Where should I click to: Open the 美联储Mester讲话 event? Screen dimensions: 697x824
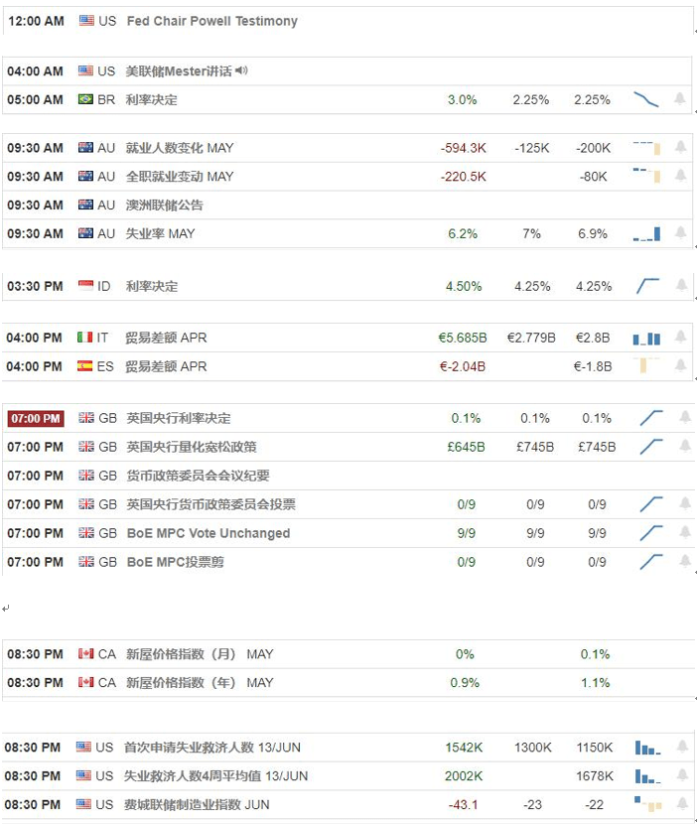[x=179, y=70]
